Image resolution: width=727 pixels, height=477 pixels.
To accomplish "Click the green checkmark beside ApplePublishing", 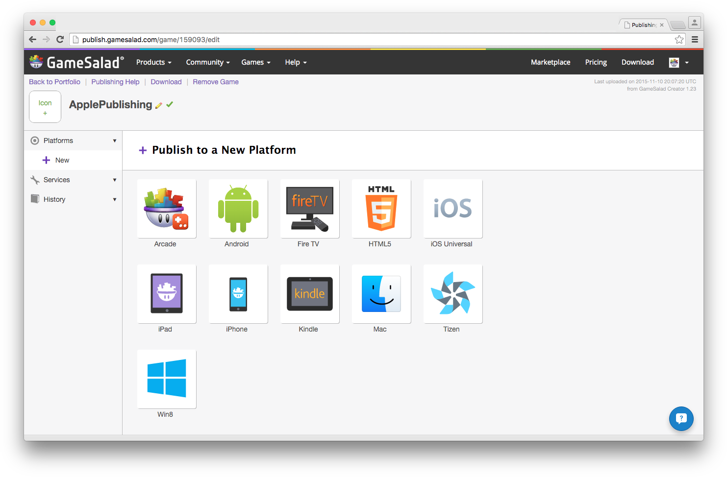I will [x=170, y=104].
